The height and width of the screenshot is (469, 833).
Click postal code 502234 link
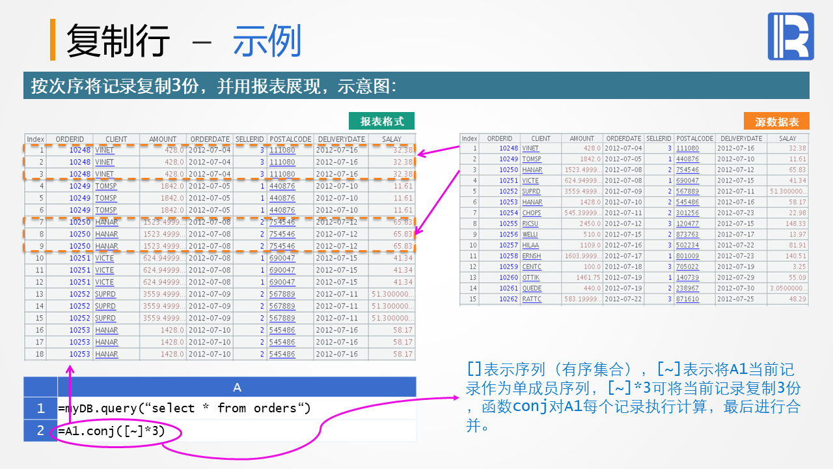click(x=687, y=245)
